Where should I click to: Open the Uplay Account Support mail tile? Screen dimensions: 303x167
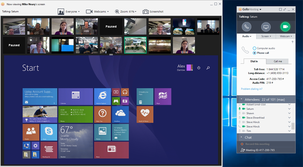(x=40, y=97)
